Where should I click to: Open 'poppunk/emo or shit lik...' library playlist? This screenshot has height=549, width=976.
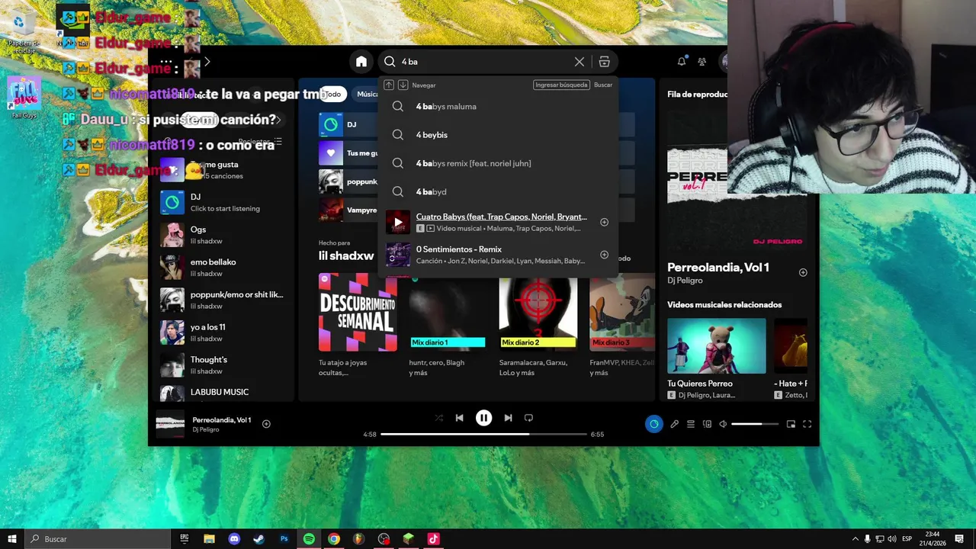[222, 300]
